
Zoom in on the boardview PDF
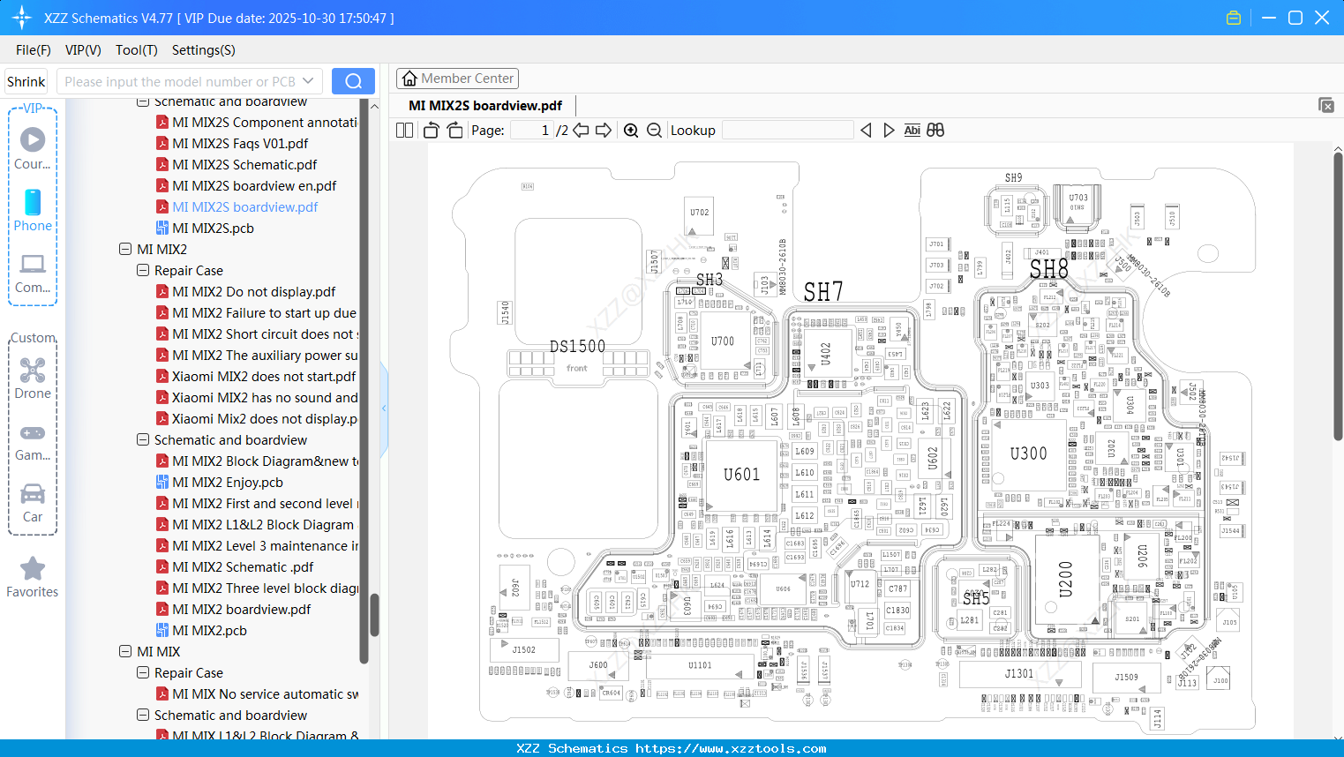tap(631, 130)
